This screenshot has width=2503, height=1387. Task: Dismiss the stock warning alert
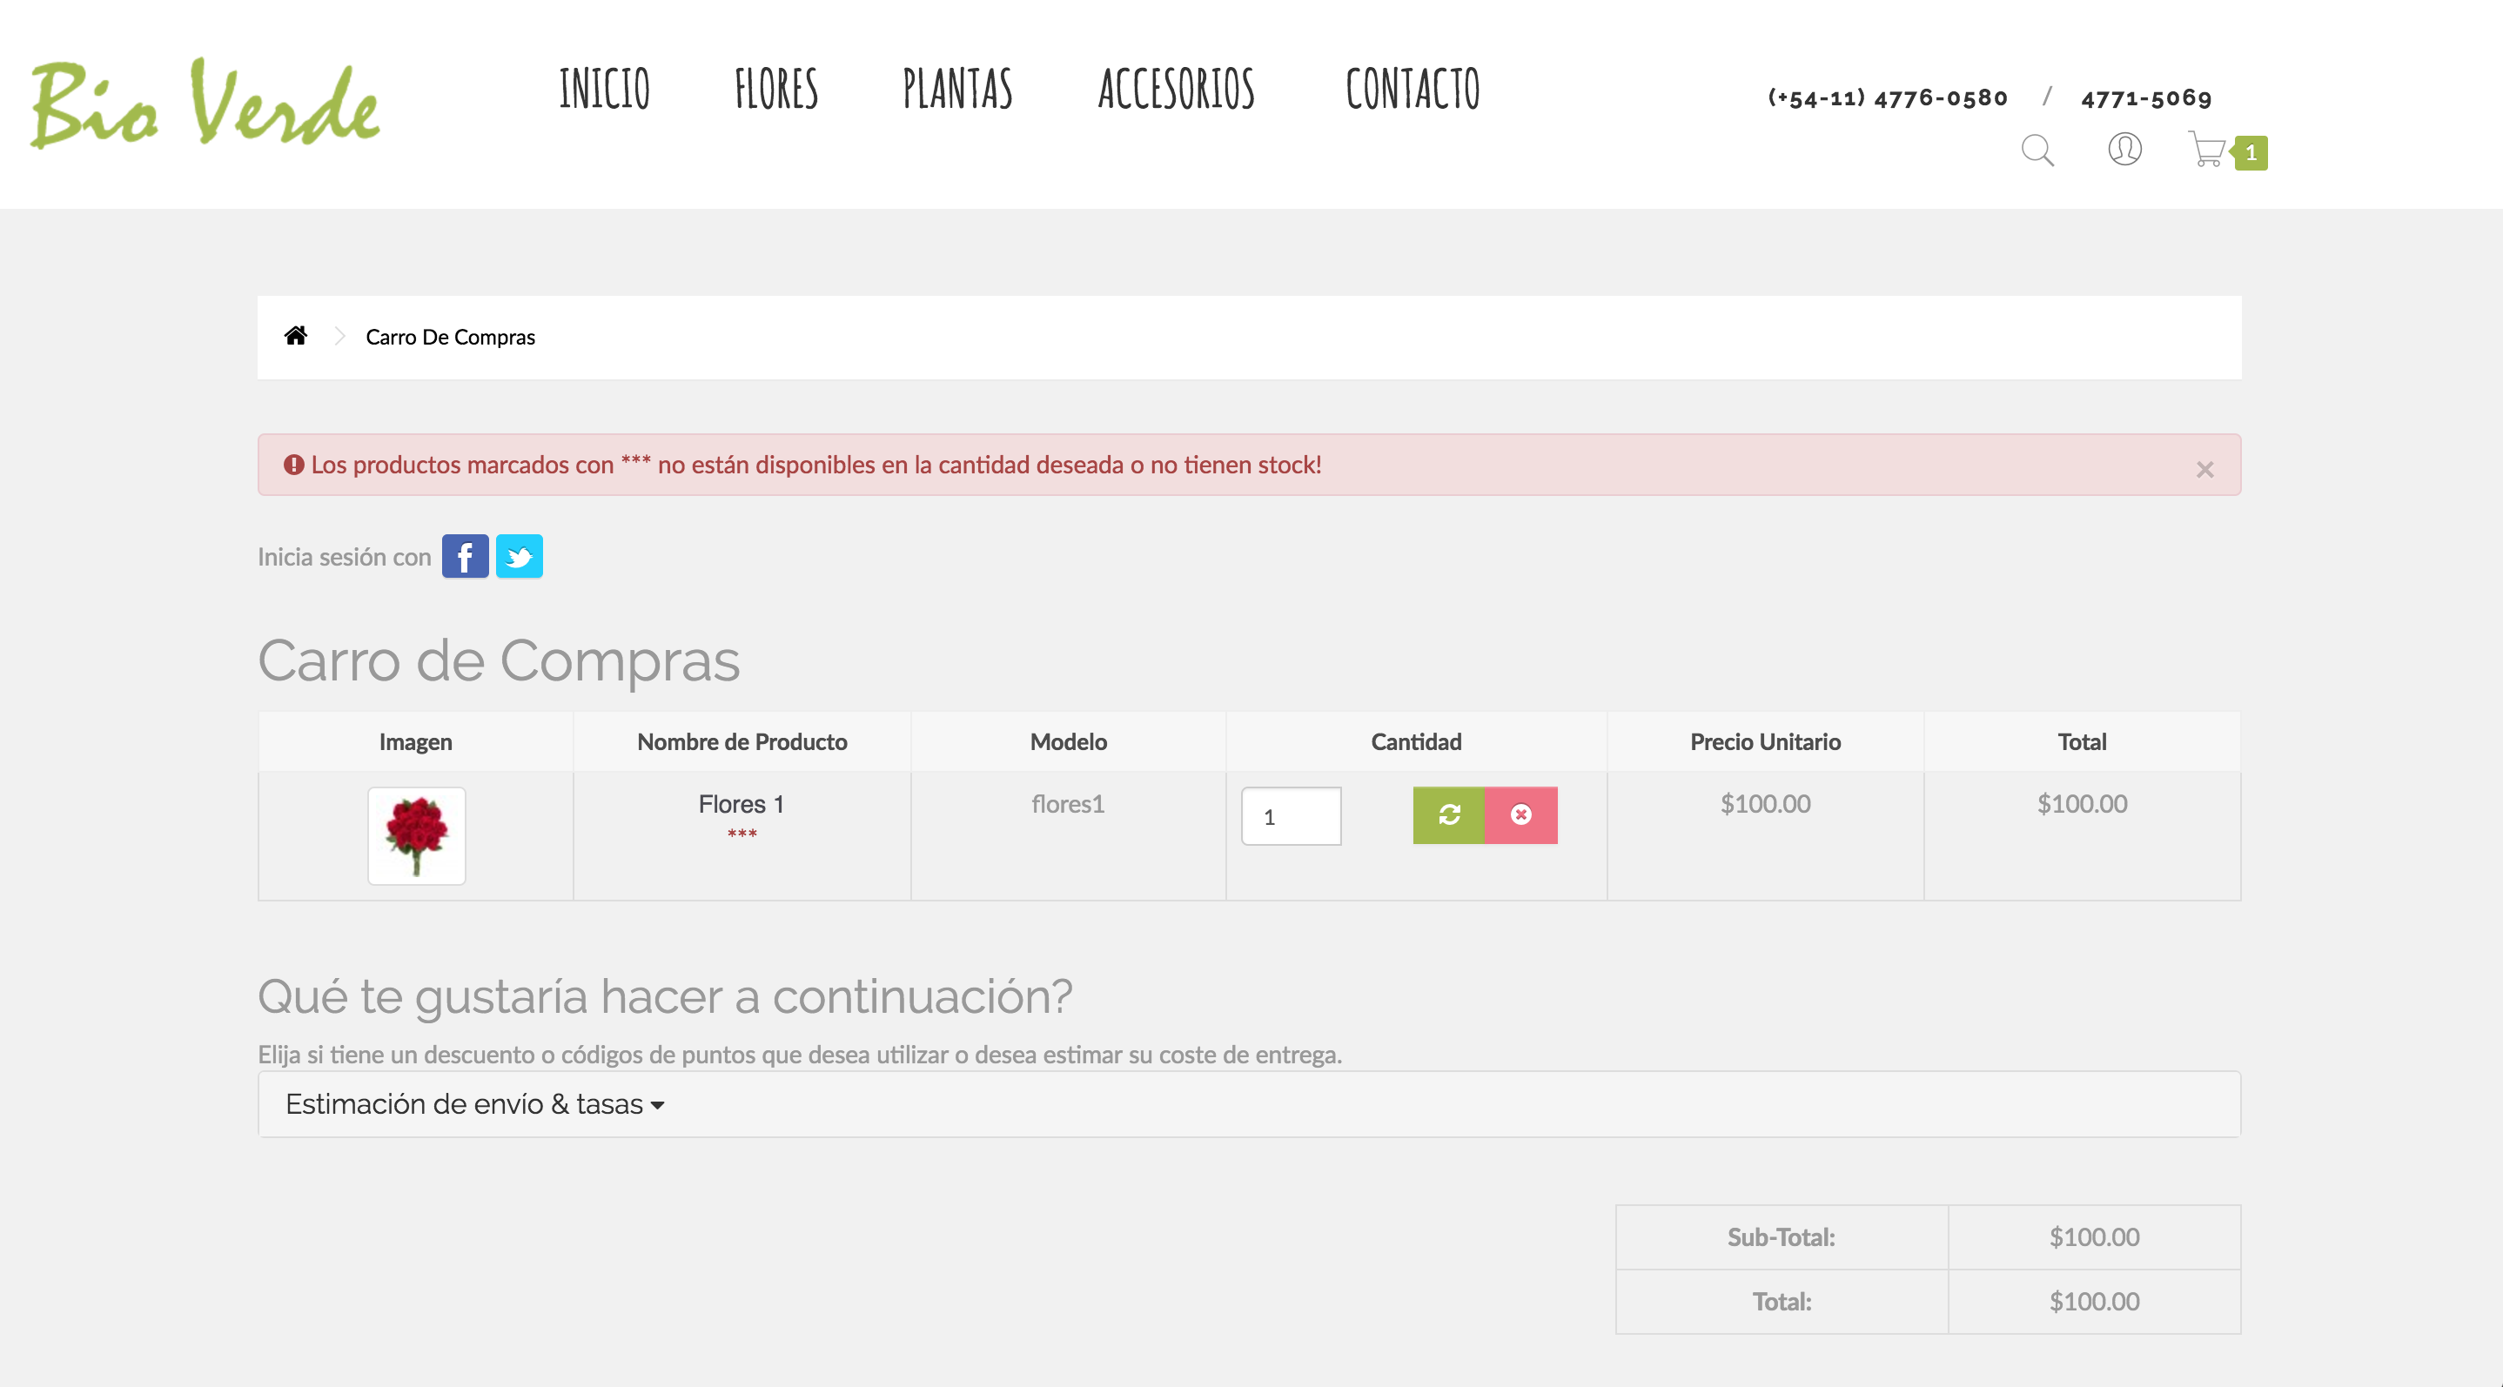(x=2204, y=469)
